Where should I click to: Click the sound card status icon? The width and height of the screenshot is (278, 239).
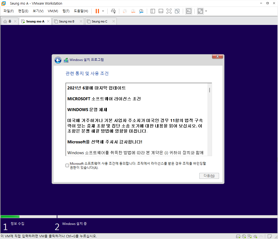255,236
